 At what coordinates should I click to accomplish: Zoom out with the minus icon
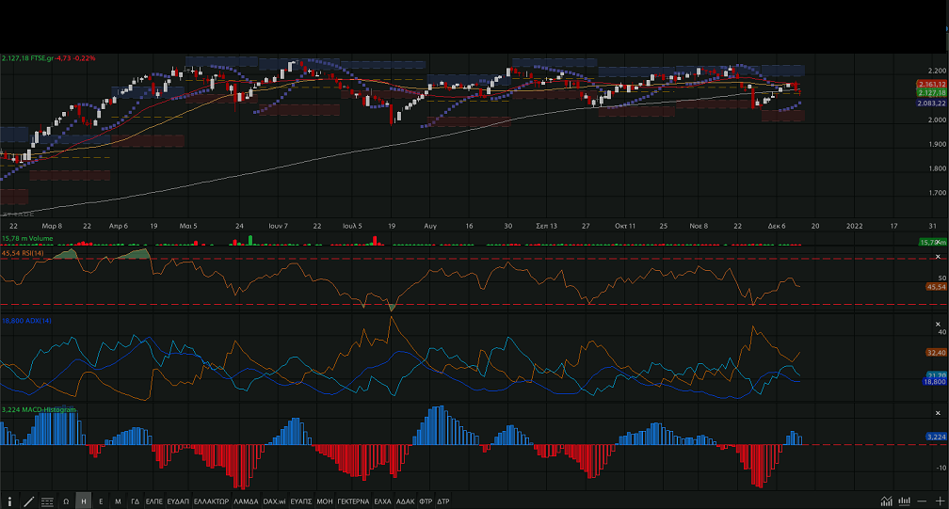tap(923, 501)
